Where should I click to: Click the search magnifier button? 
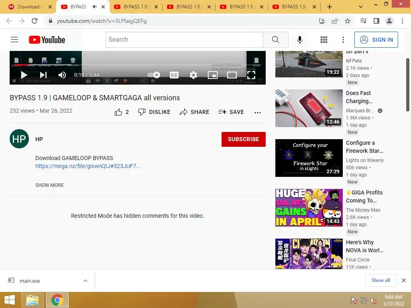point(275,40)
